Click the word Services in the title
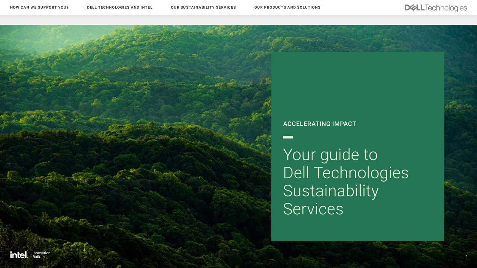477x268 pixels. click(313, 209)
